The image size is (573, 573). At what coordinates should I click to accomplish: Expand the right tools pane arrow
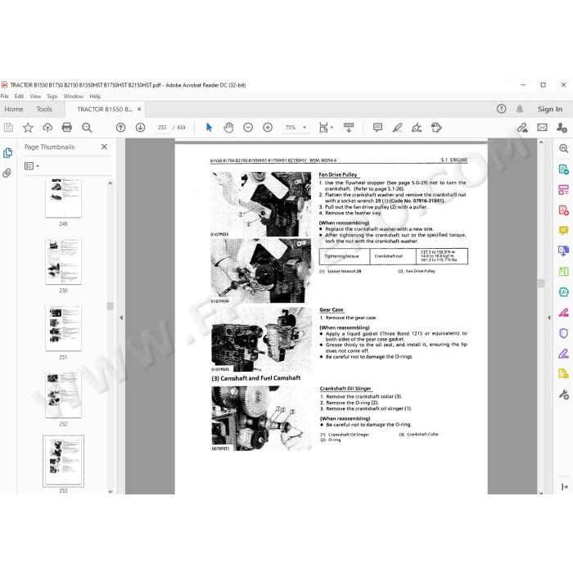[x=549, y=318]
